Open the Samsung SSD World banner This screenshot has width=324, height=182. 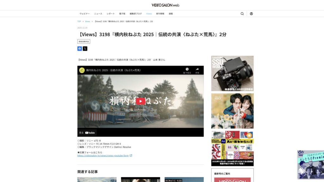232,73
